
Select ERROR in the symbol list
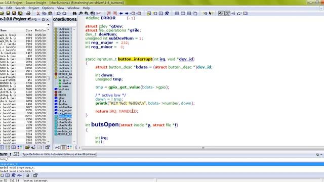pyautogui.click(x=62, y=95)
